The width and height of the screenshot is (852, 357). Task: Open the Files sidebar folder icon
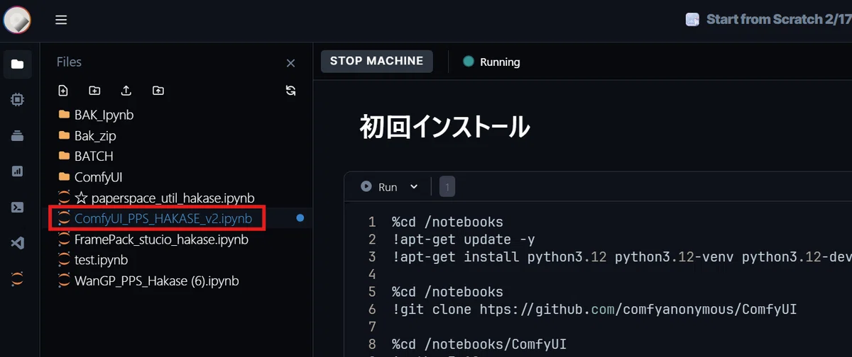tap(17, 64)
